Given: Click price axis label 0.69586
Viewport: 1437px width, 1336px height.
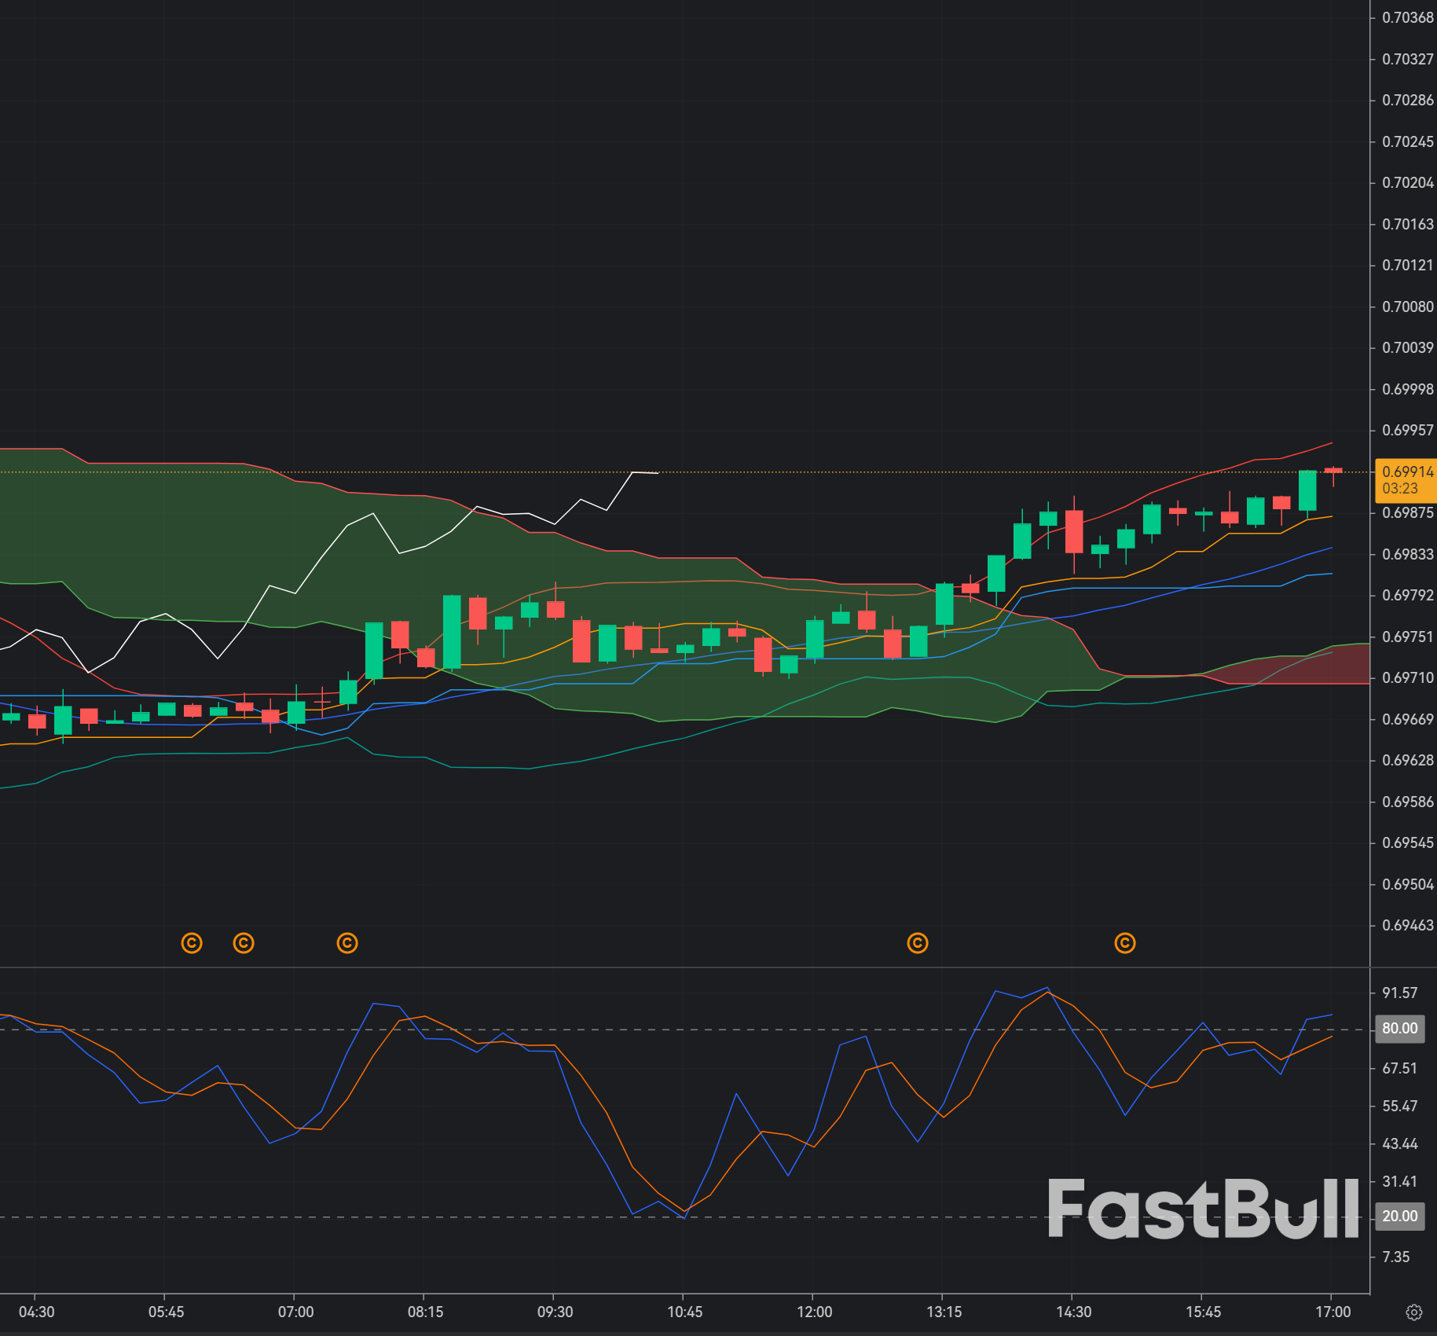Looking at the screenshot, I should tap(1407, 802).
